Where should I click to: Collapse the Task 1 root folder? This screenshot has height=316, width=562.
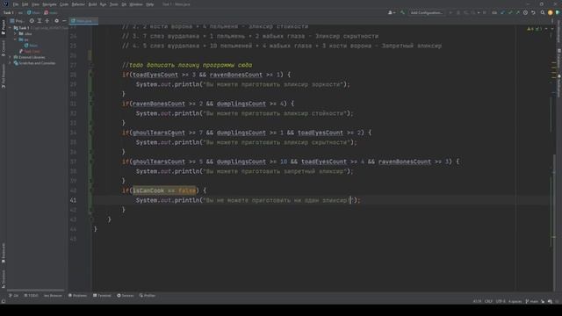(x=11, y=27)
